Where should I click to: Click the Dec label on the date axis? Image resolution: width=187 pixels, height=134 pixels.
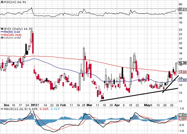tap(7, 105)
